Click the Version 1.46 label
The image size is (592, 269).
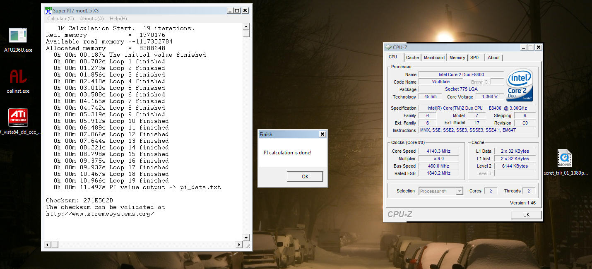[x=523, y=203]
